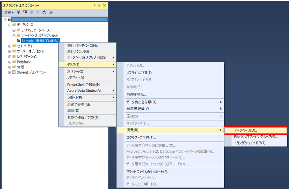Click the pin auto-hide icon of Object Explorer
Viewport: 290px width, 190px height.
click(99, 5)
